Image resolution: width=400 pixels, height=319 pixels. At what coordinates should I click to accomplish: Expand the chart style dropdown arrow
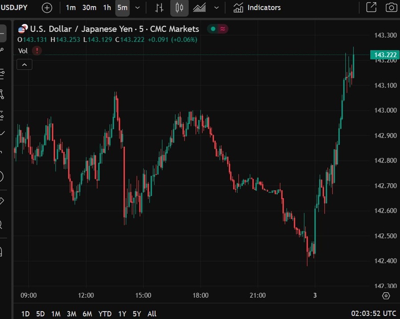[216, 8]
